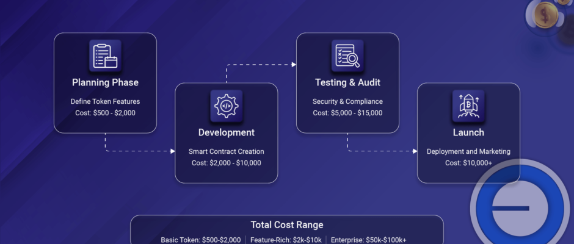This screenshot has width=574, height=244.
Task: Click the Planning Phase clipboard icon
Action: (105, 56)
